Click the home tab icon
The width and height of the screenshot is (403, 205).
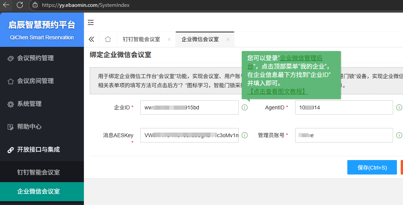(108, 39)
